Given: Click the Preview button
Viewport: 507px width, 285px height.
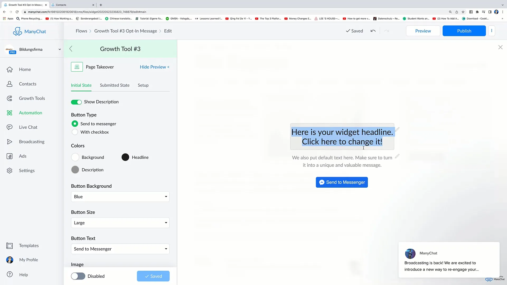Looking at the screenshot, I should tap(423, 31).
